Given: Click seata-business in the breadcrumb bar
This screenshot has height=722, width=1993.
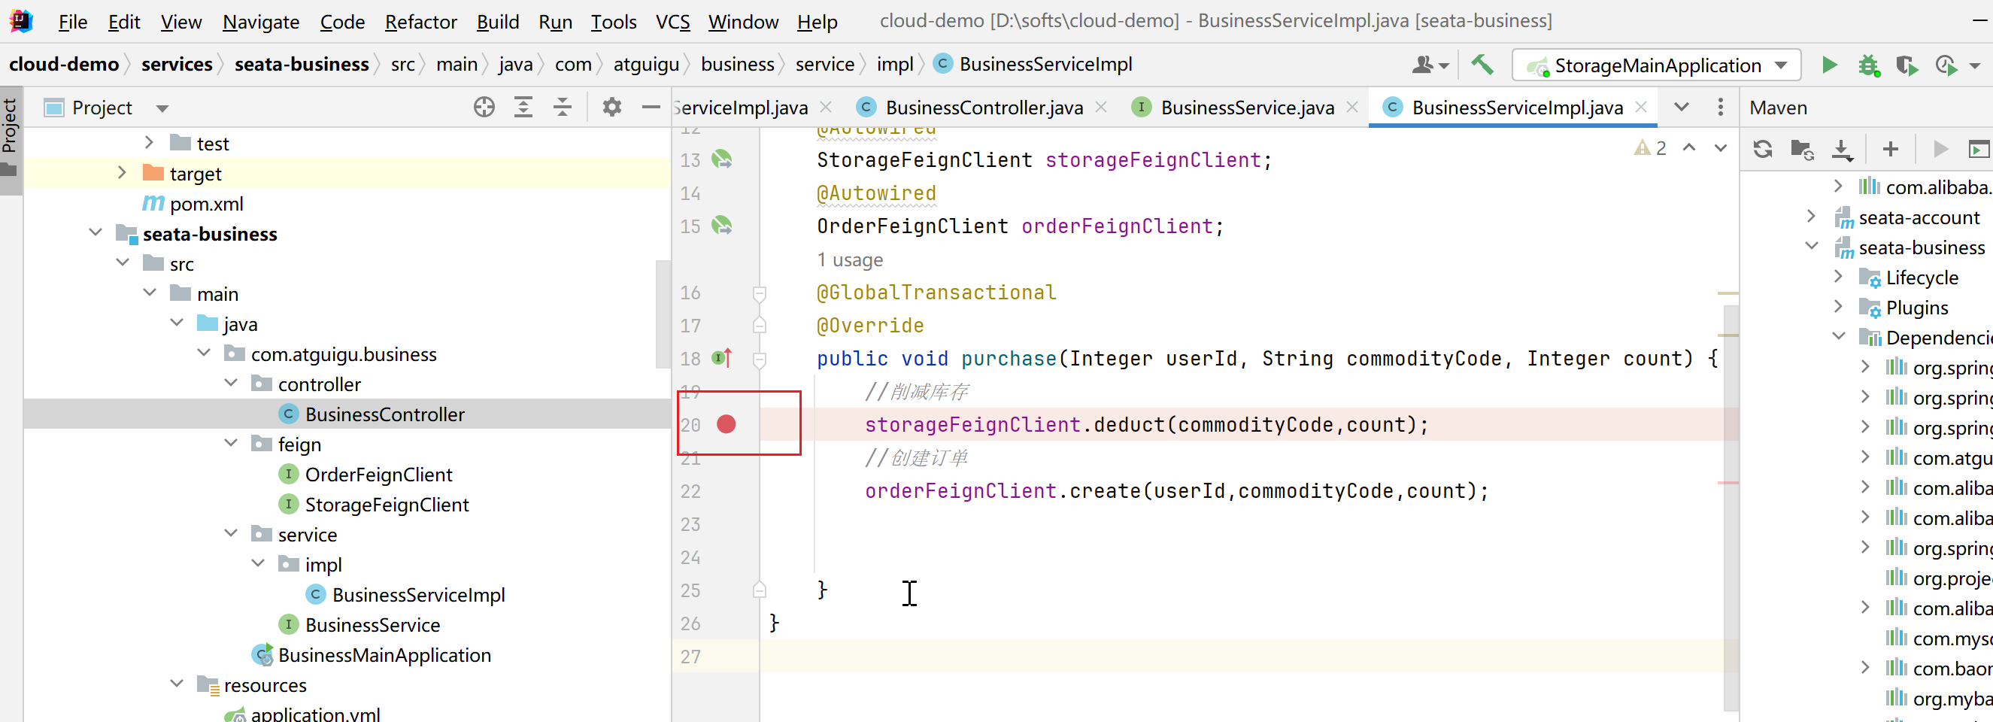Looking at the screenshot, I should pos(302,64).
